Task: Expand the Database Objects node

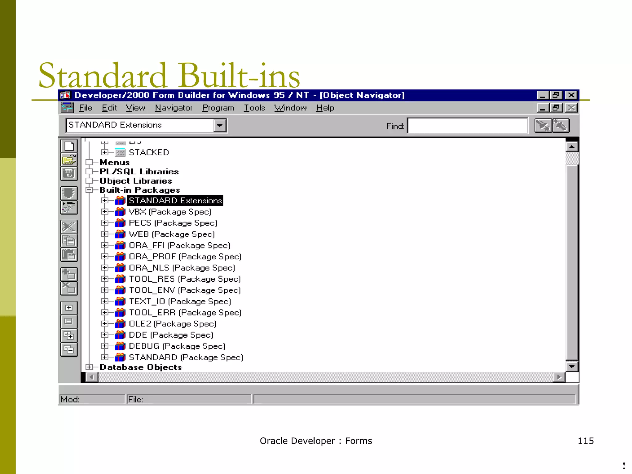Action: [89, 367]
